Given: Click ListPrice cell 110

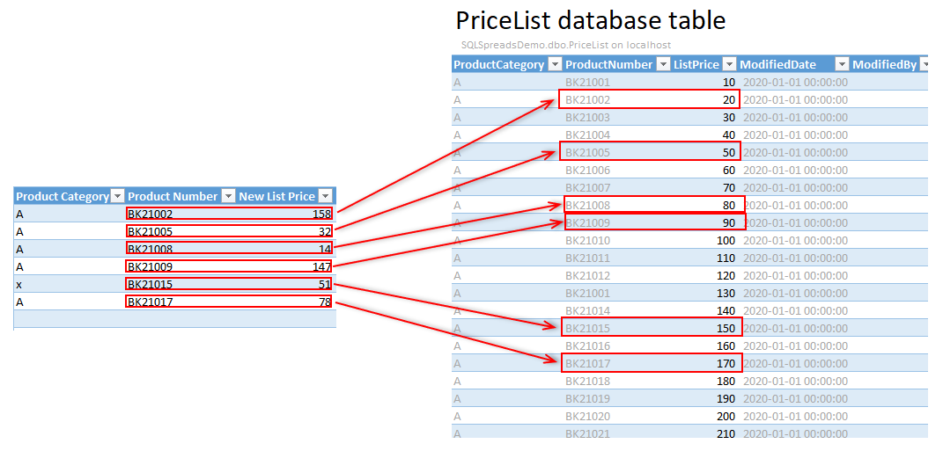Looking at the screenshot, I should point(726,258).
